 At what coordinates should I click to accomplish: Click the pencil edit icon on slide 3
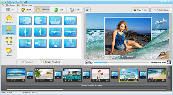[x=69, y=80]
